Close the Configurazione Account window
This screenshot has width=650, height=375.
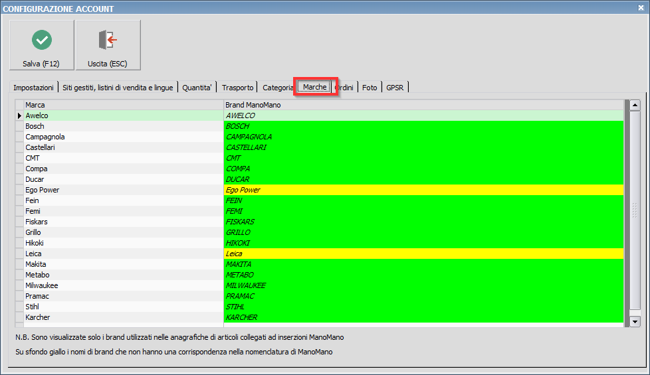pyautogui.click(x=641, y=8)
